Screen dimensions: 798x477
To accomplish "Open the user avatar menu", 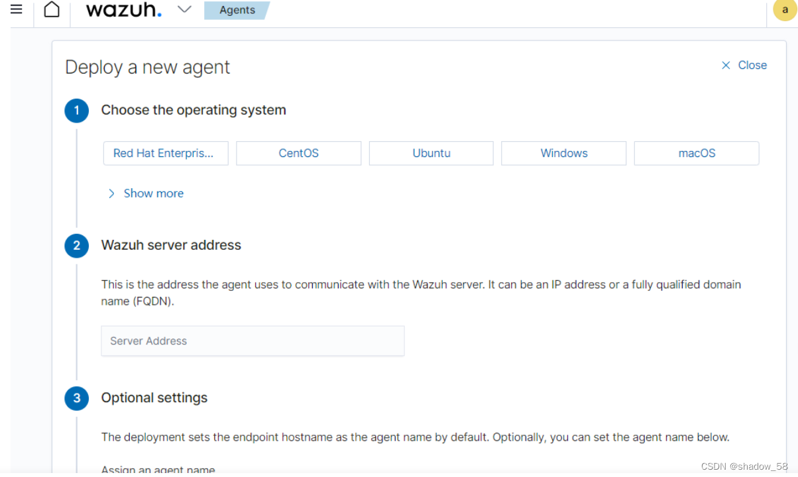I will point(785,10).
